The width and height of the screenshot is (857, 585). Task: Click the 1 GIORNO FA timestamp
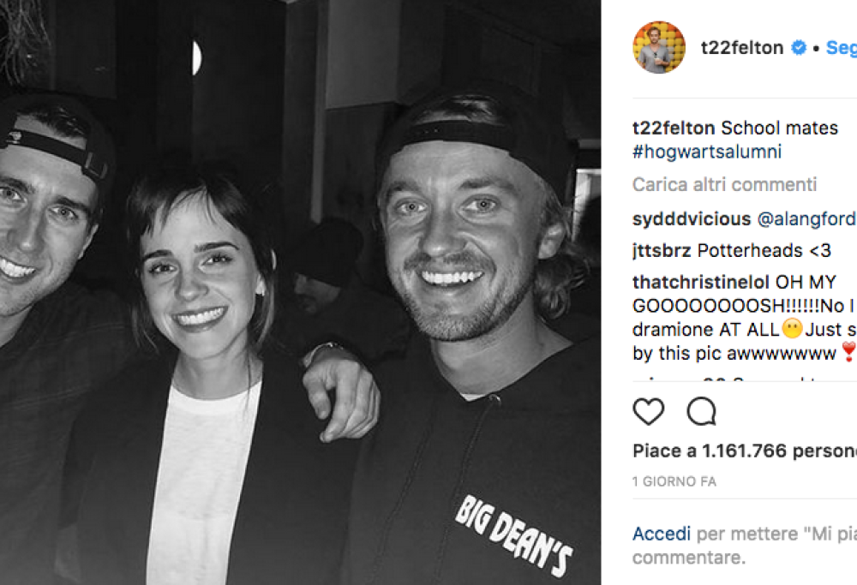point(674,481)
